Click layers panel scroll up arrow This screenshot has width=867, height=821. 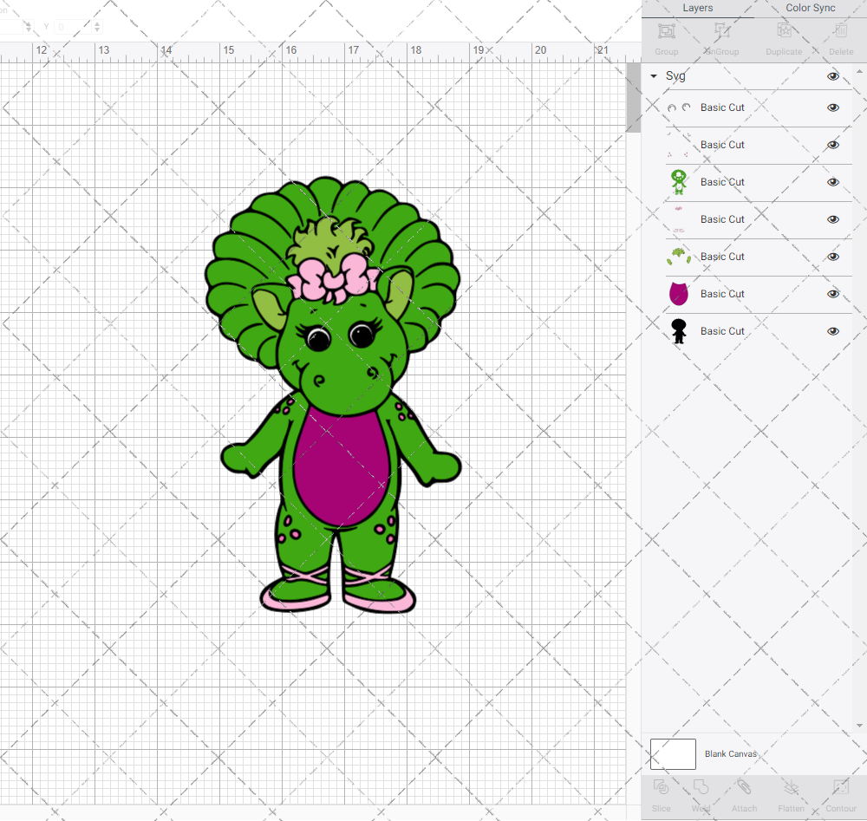pyautogui.click(x=858, y=72)
